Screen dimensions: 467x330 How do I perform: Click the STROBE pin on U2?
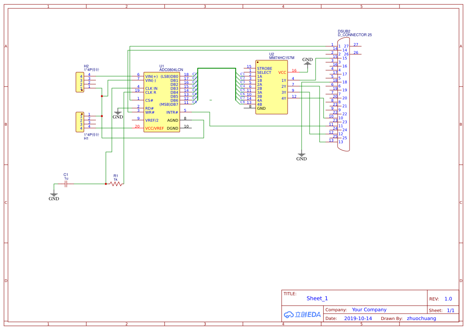point(264,69)
